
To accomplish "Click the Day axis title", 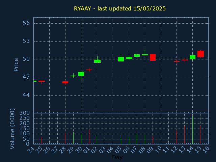I will click(117, 157).
